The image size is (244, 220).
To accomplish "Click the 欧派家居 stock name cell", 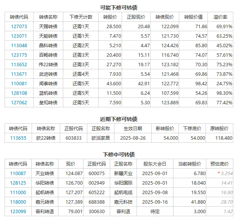I will (x=101, y=138).
